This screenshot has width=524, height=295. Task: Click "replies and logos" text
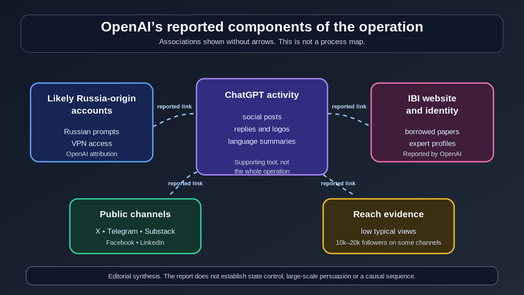pos(262,129)
